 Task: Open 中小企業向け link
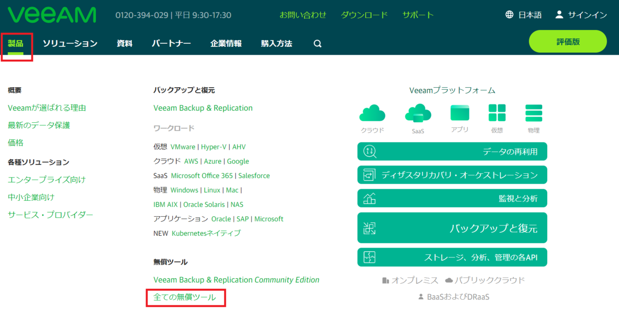(31, 197)
